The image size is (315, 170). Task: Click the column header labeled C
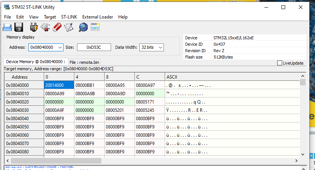tap(150, 77)
